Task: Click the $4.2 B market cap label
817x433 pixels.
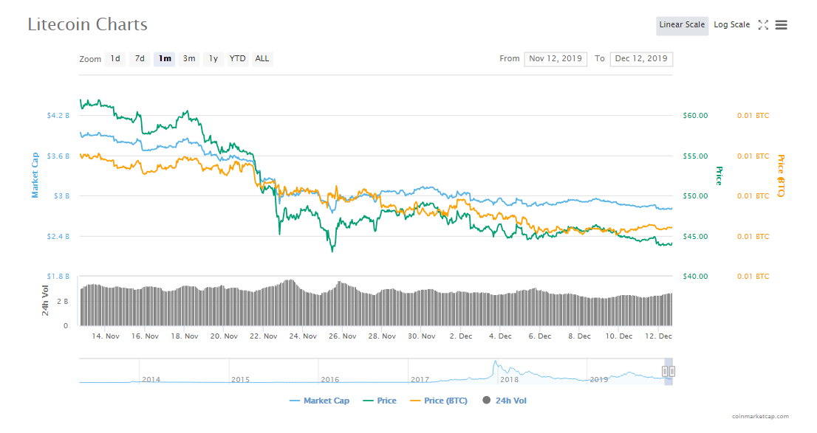Action: (58, 116)
